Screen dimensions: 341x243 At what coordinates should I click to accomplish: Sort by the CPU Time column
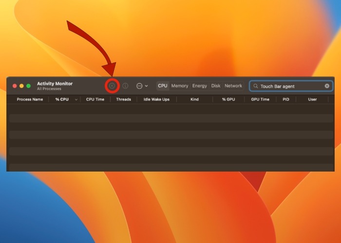pos(95,99)
